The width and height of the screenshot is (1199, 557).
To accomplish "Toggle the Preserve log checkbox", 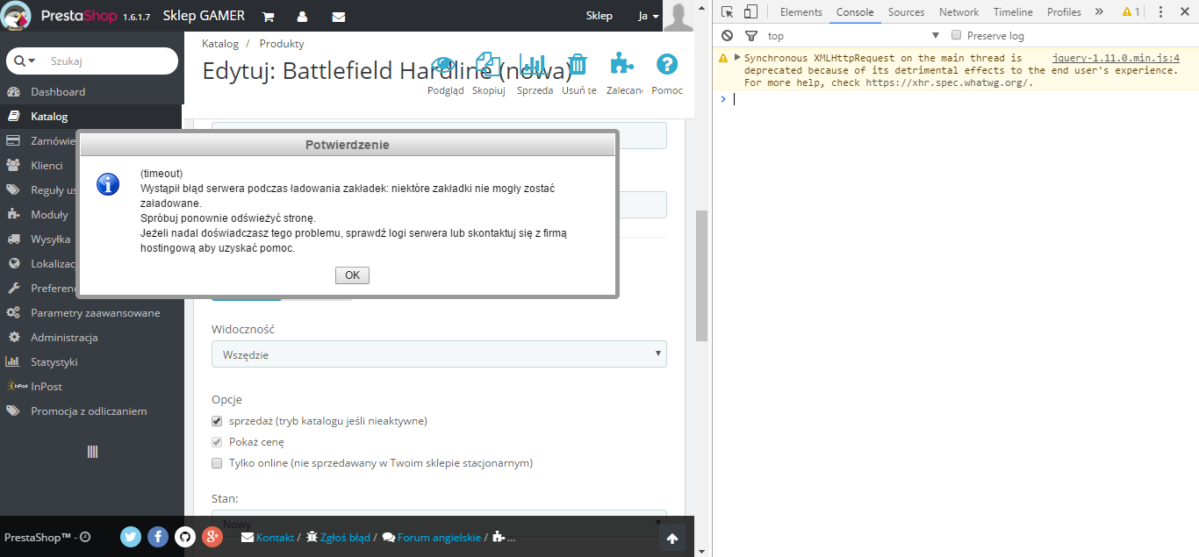I will [958, 36].
